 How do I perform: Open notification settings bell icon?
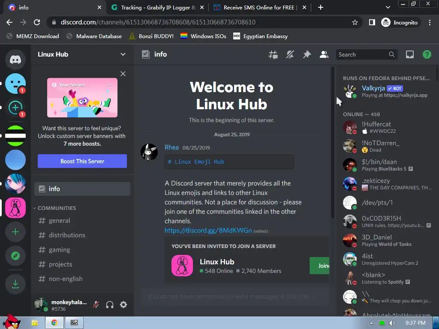[290, 54]
